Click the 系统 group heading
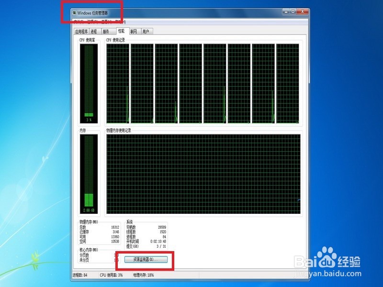The image size is (383, 287). pos(129,222)
